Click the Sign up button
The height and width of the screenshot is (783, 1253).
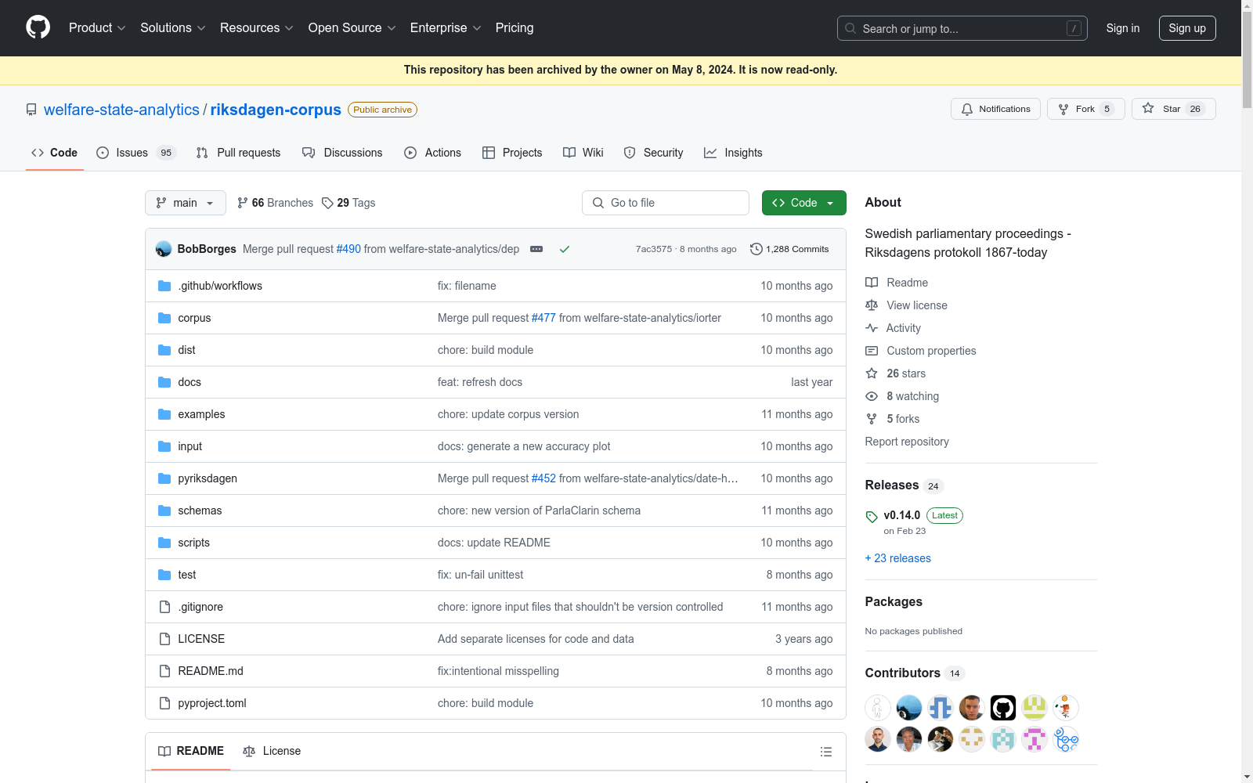point(1187,28)
